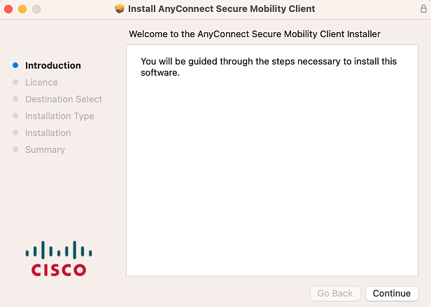
Task: Click the Go Back button
Action: click(336, 294)
